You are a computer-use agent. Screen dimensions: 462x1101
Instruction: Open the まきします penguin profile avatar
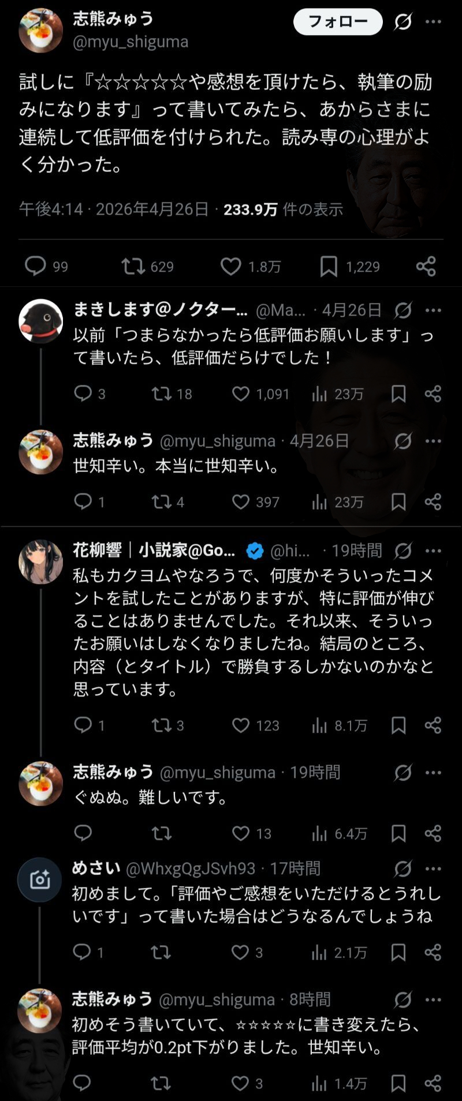pos(40,321)
